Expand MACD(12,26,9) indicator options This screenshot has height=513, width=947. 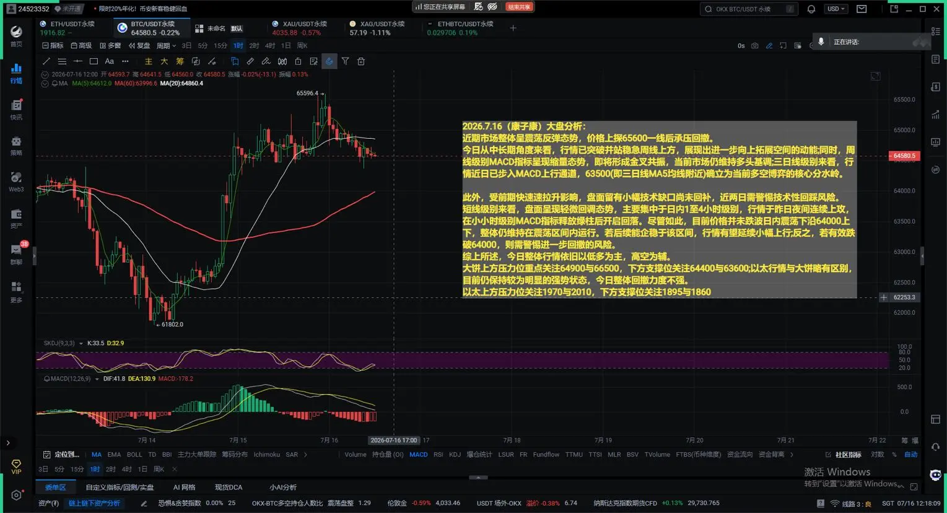coord(97,379)
